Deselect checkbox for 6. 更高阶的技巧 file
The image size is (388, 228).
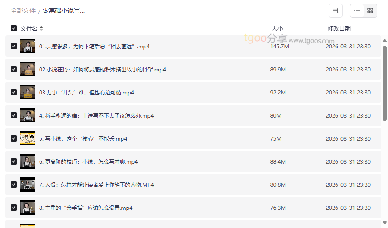click(14, 161)
